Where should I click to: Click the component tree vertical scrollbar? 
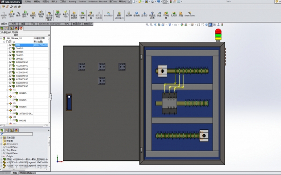[x=49, y=81]
